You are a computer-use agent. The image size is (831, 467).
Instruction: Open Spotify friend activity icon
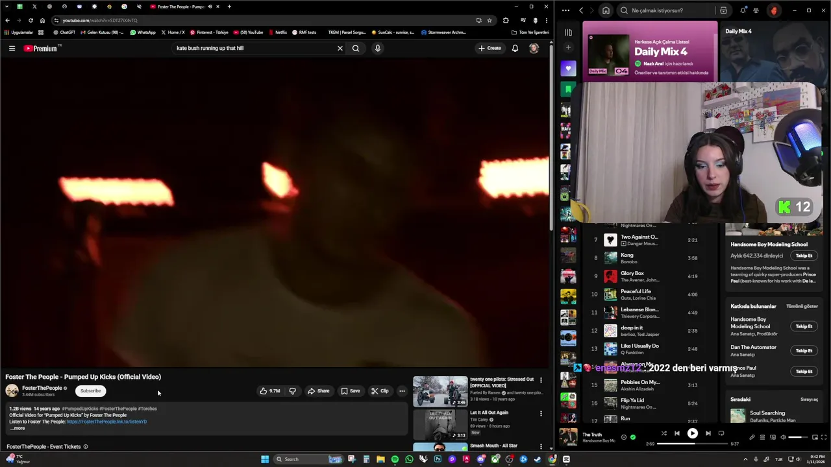pyautogui.click(x=756, y=10)
